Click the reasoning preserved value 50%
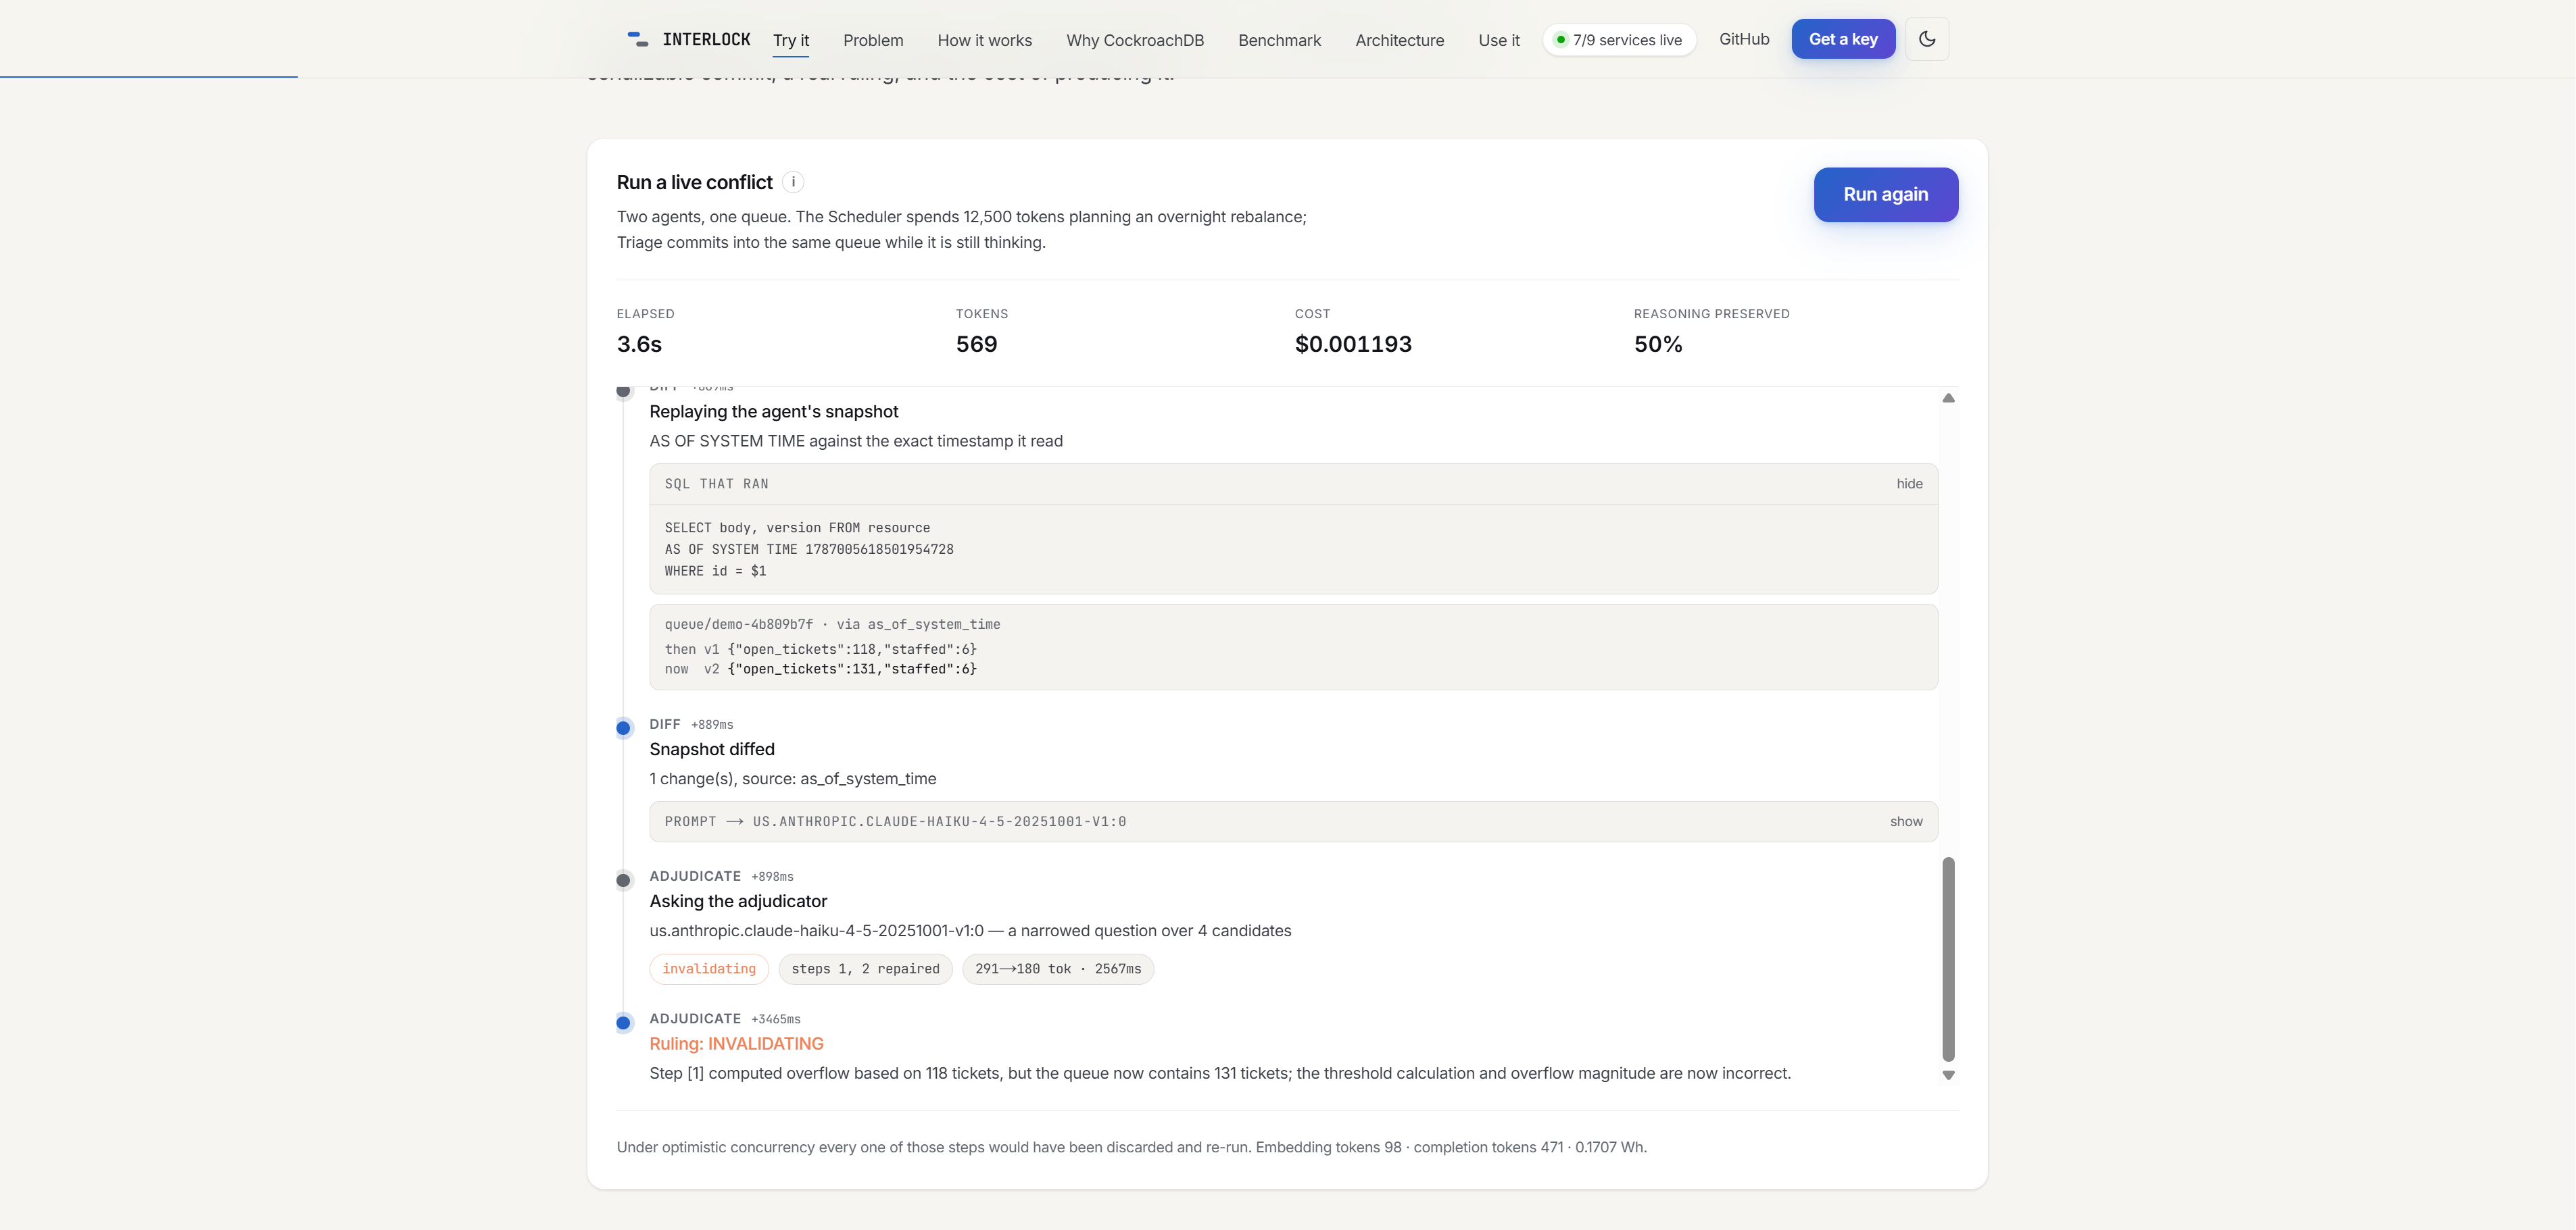This screenshot has width=2576, height=1230. (1658, 344)
